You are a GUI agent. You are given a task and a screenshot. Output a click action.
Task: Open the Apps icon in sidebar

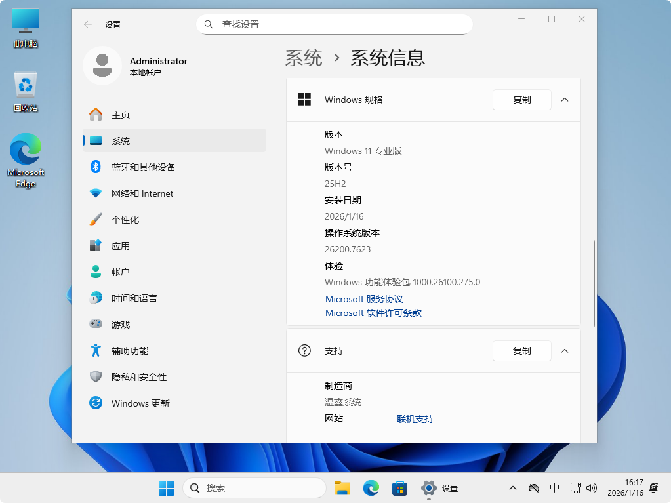coord(96,245)
